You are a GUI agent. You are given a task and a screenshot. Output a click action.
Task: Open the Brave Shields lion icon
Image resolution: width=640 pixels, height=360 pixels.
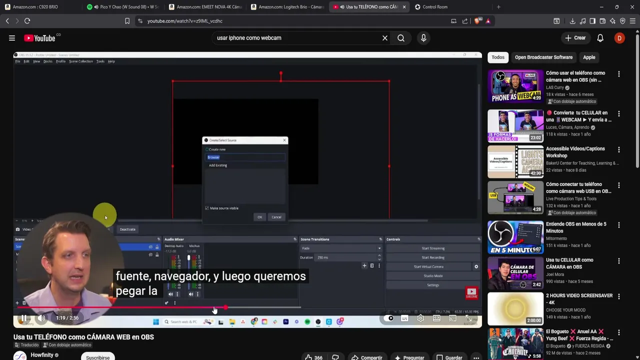click(x=477, y=21)
